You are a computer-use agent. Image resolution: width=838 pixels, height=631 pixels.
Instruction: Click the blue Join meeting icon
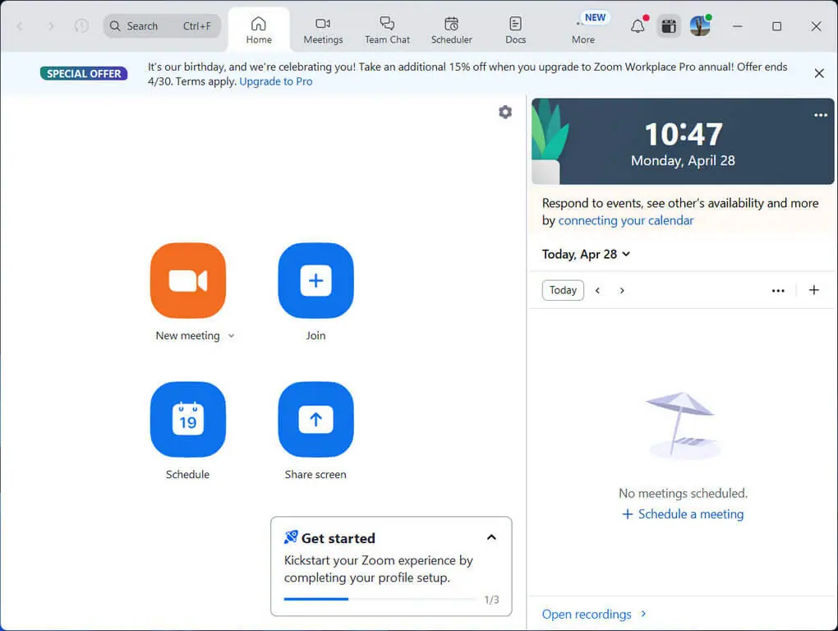coord(315,280)
